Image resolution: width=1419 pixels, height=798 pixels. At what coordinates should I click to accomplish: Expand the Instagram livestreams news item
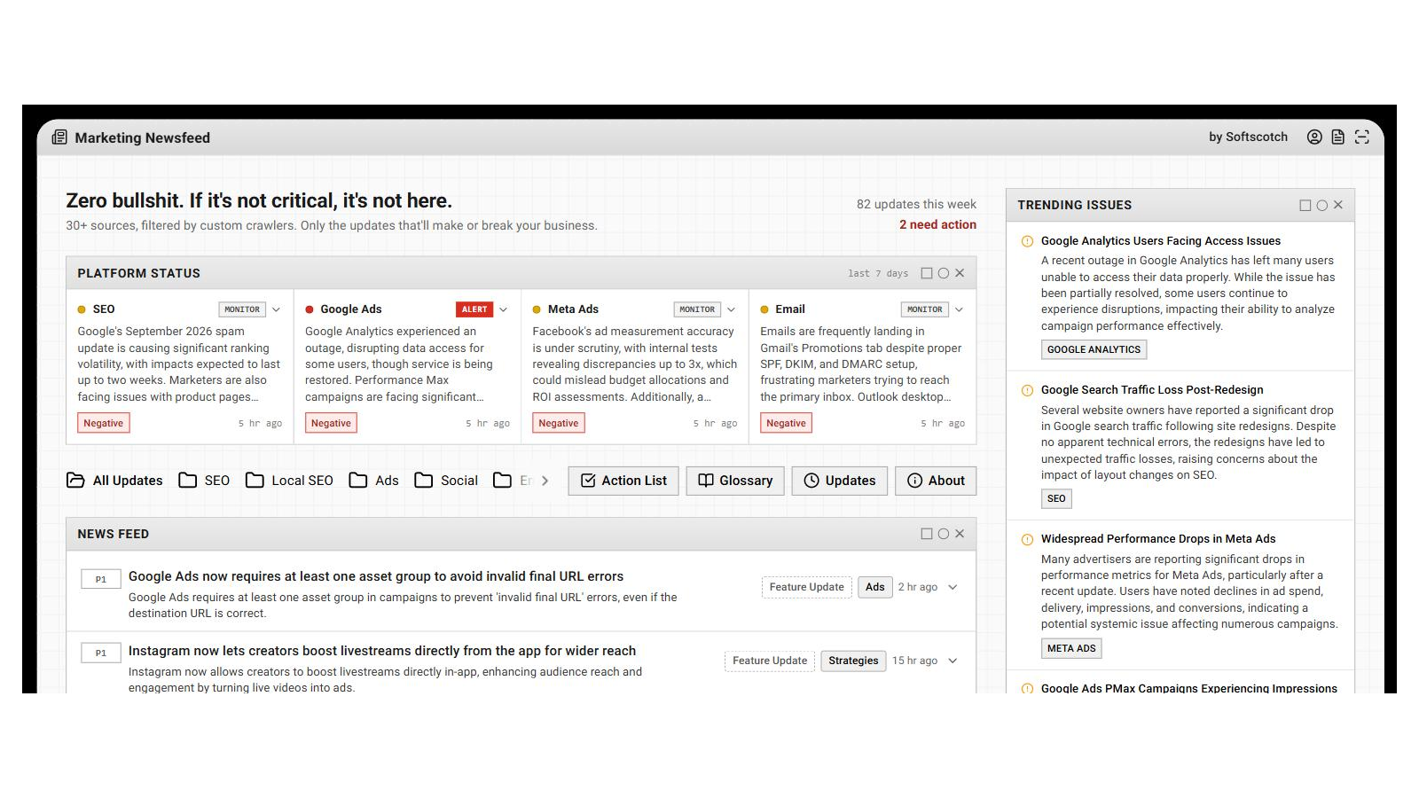click(x=953, y=661)
